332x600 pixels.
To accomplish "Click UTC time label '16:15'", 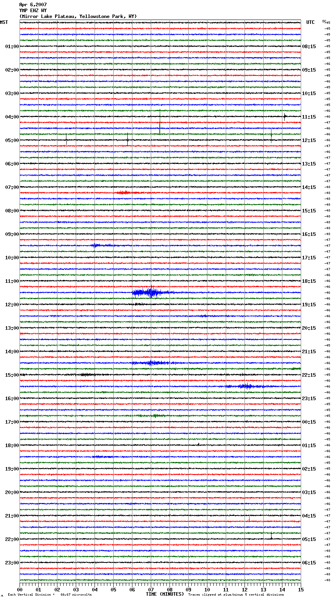I will pos(309,234).
